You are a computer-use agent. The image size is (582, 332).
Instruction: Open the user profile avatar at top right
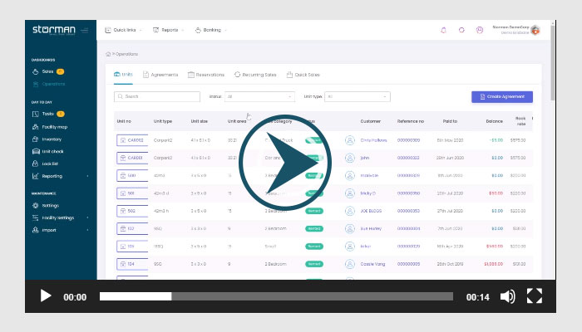tap(535, 30)
